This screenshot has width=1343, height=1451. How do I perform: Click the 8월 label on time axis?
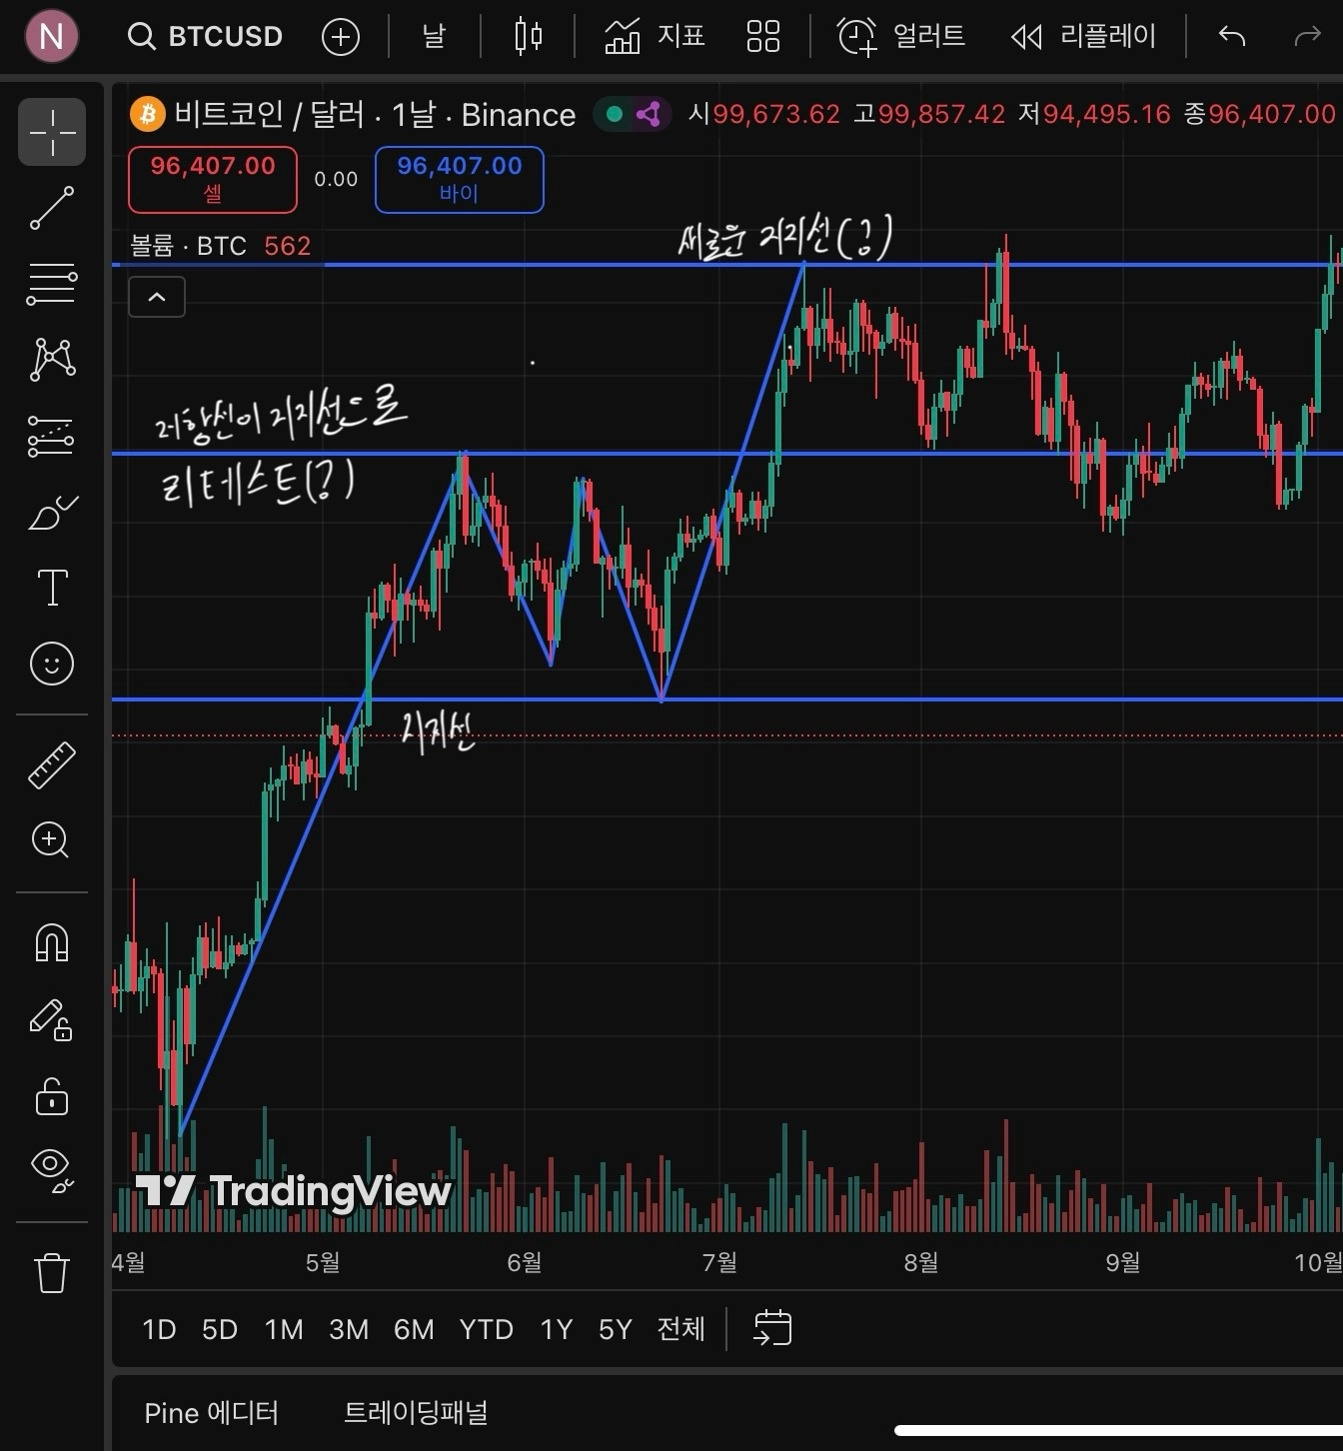coord(921,1262)
